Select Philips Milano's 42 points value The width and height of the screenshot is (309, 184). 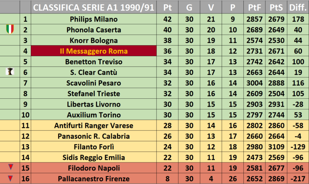(168, 19)
